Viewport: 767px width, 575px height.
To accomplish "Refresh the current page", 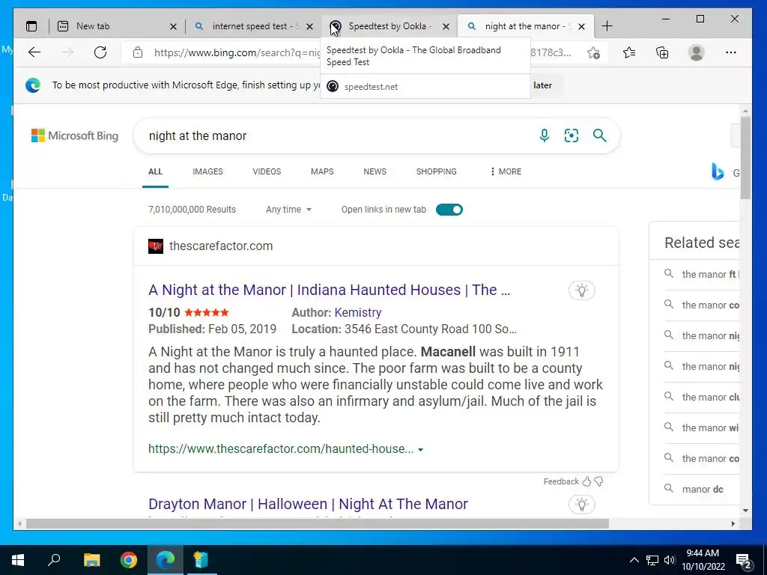I will tap(100, 52).
